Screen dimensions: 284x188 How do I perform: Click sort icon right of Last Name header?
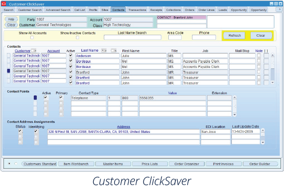pyautogui.click(x=104, y=51)
